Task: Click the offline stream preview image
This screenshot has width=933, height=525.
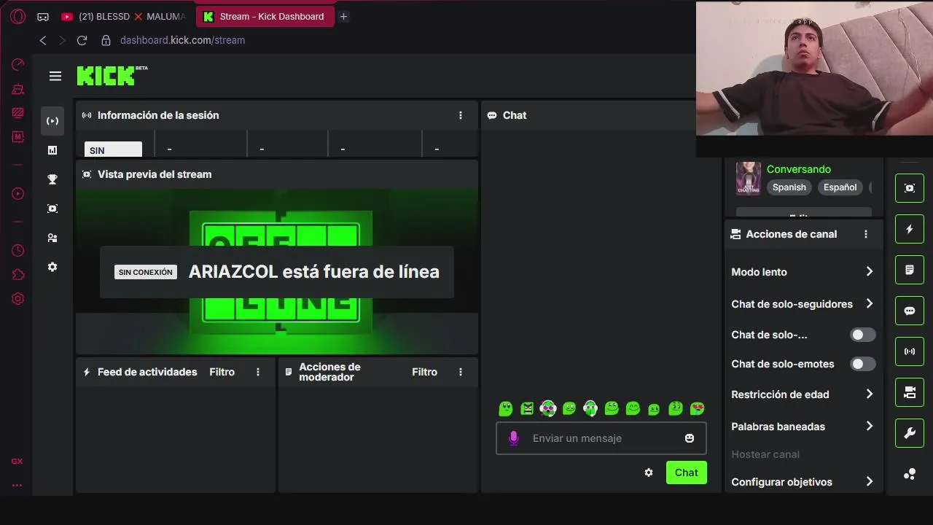Action: click(x=277, y=271)
